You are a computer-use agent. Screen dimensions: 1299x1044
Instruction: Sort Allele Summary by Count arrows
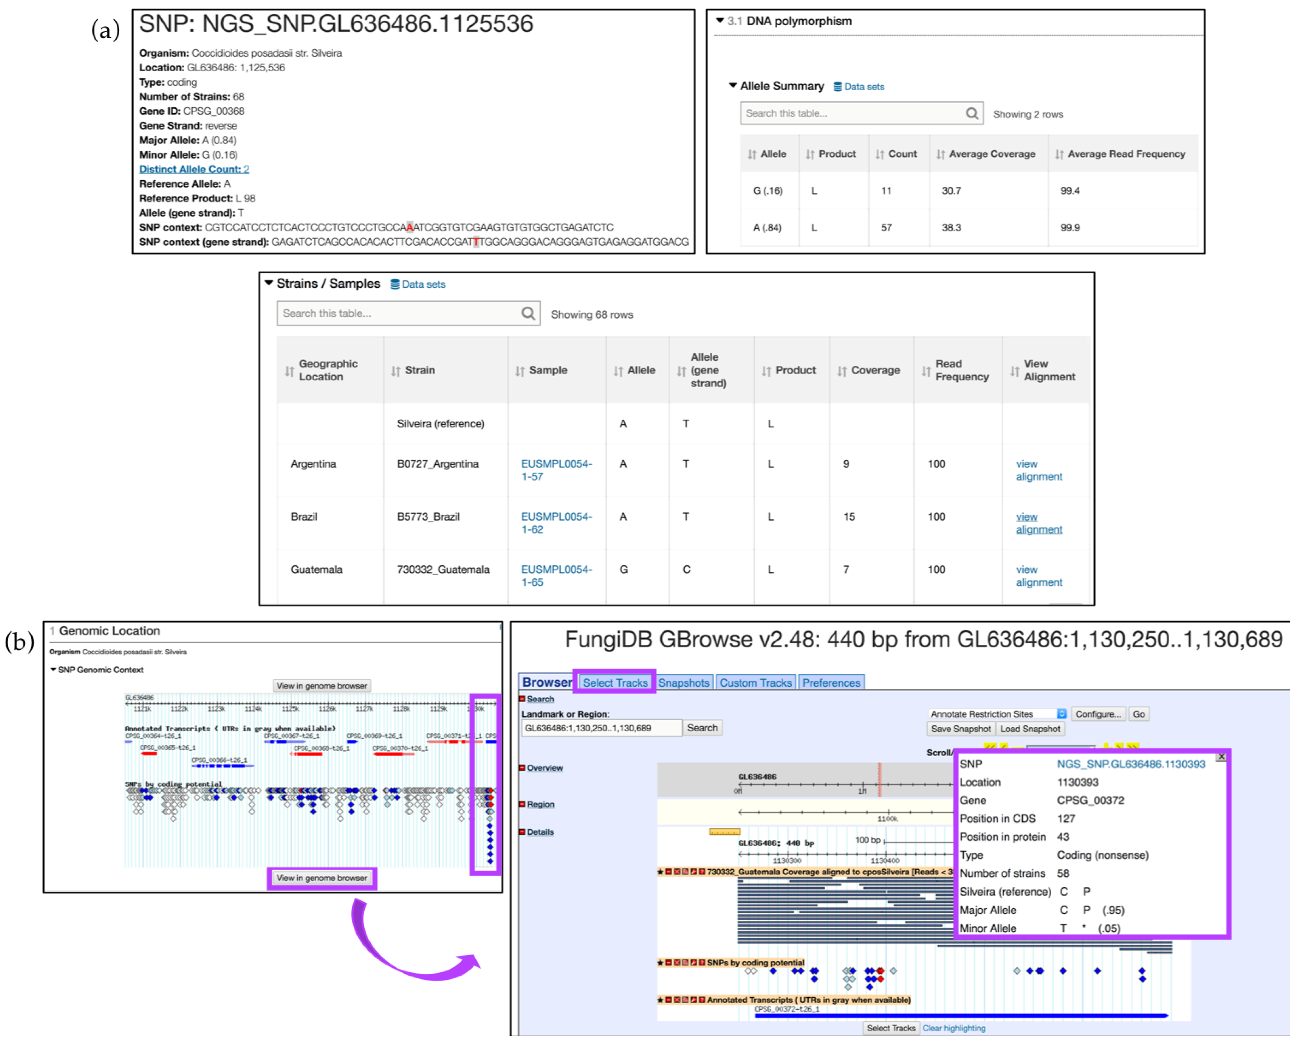click(x=880, y=155)
